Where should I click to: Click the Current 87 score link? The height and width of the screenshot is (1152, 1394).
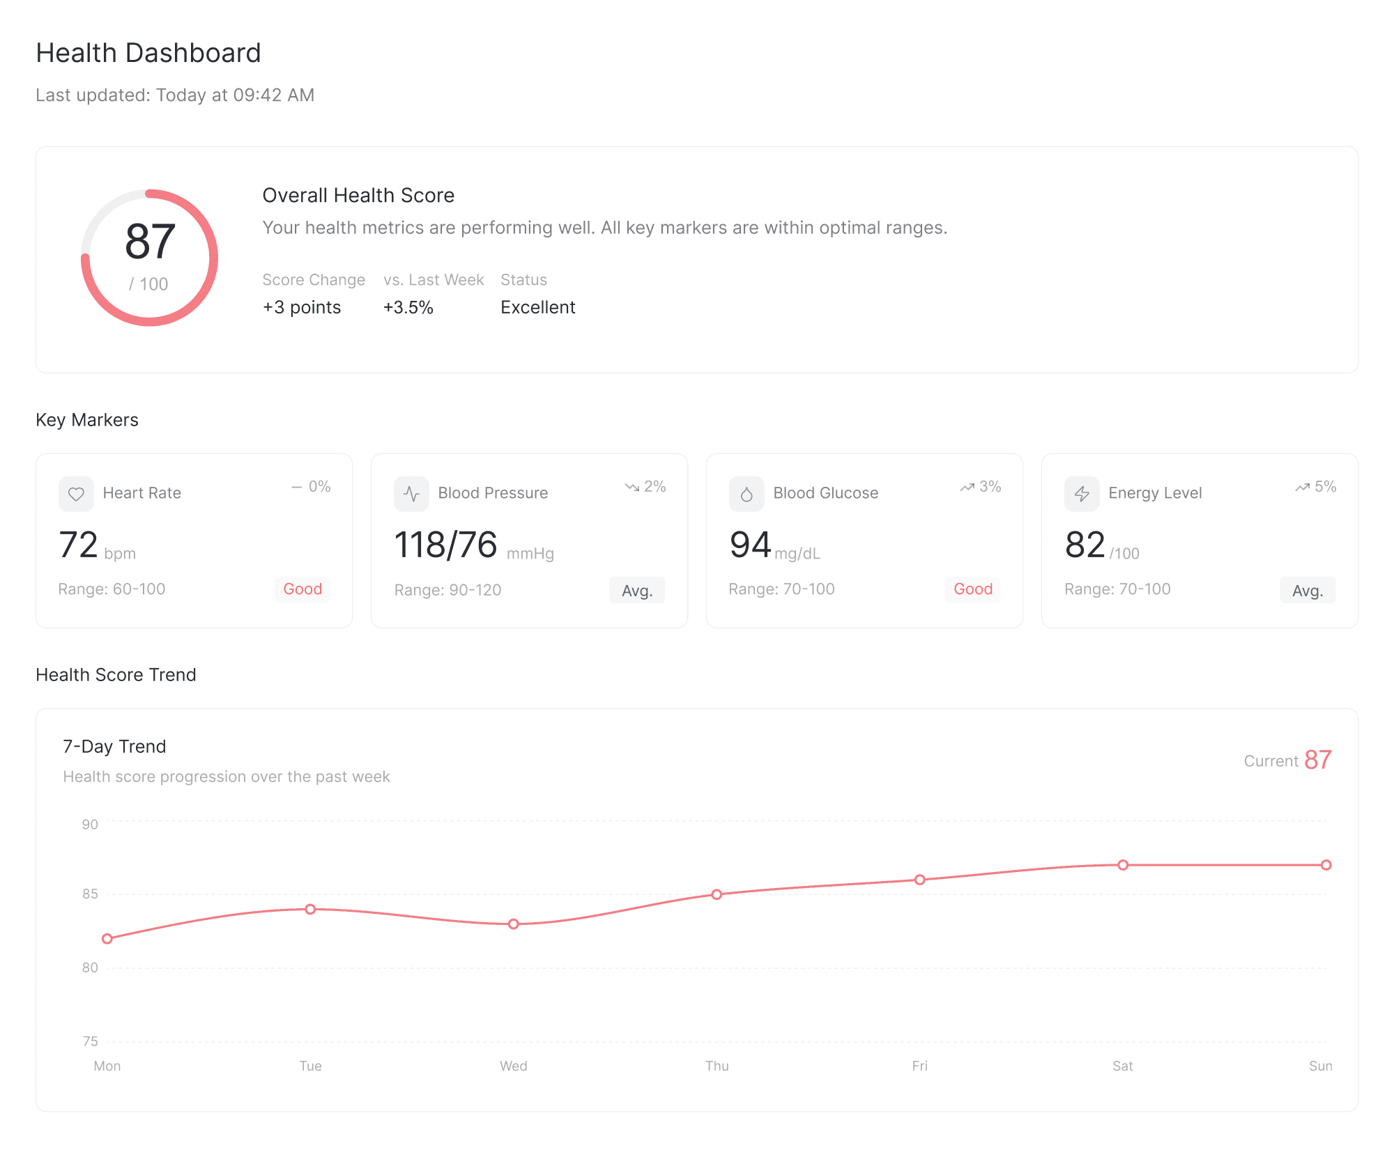tap(1287, 760)
